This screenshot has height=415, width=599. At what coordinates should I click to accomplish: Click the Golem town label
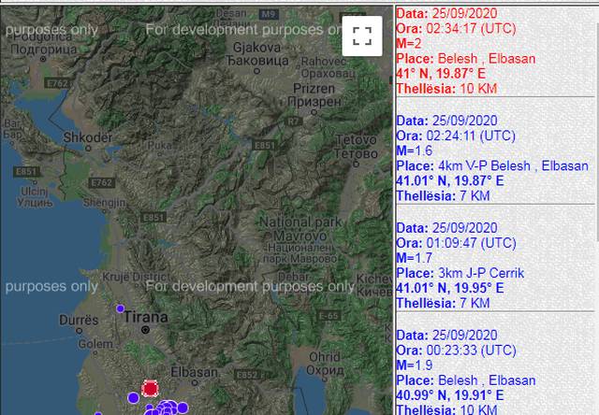click(95, 344)
